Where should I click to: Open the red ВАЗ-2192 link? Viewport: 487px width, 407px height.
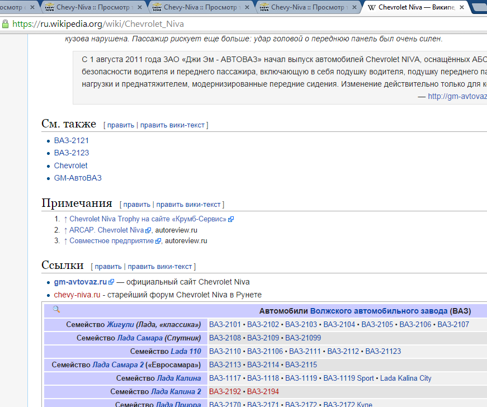pyautogui.click(x=225, y=392)
